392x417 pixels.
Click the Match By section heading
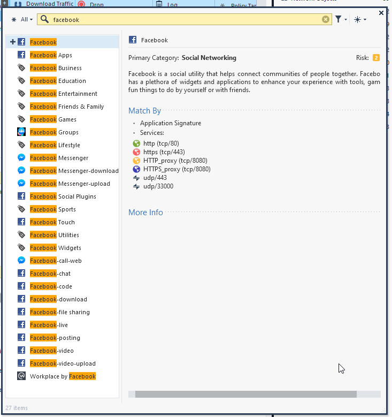pos(144,111)
